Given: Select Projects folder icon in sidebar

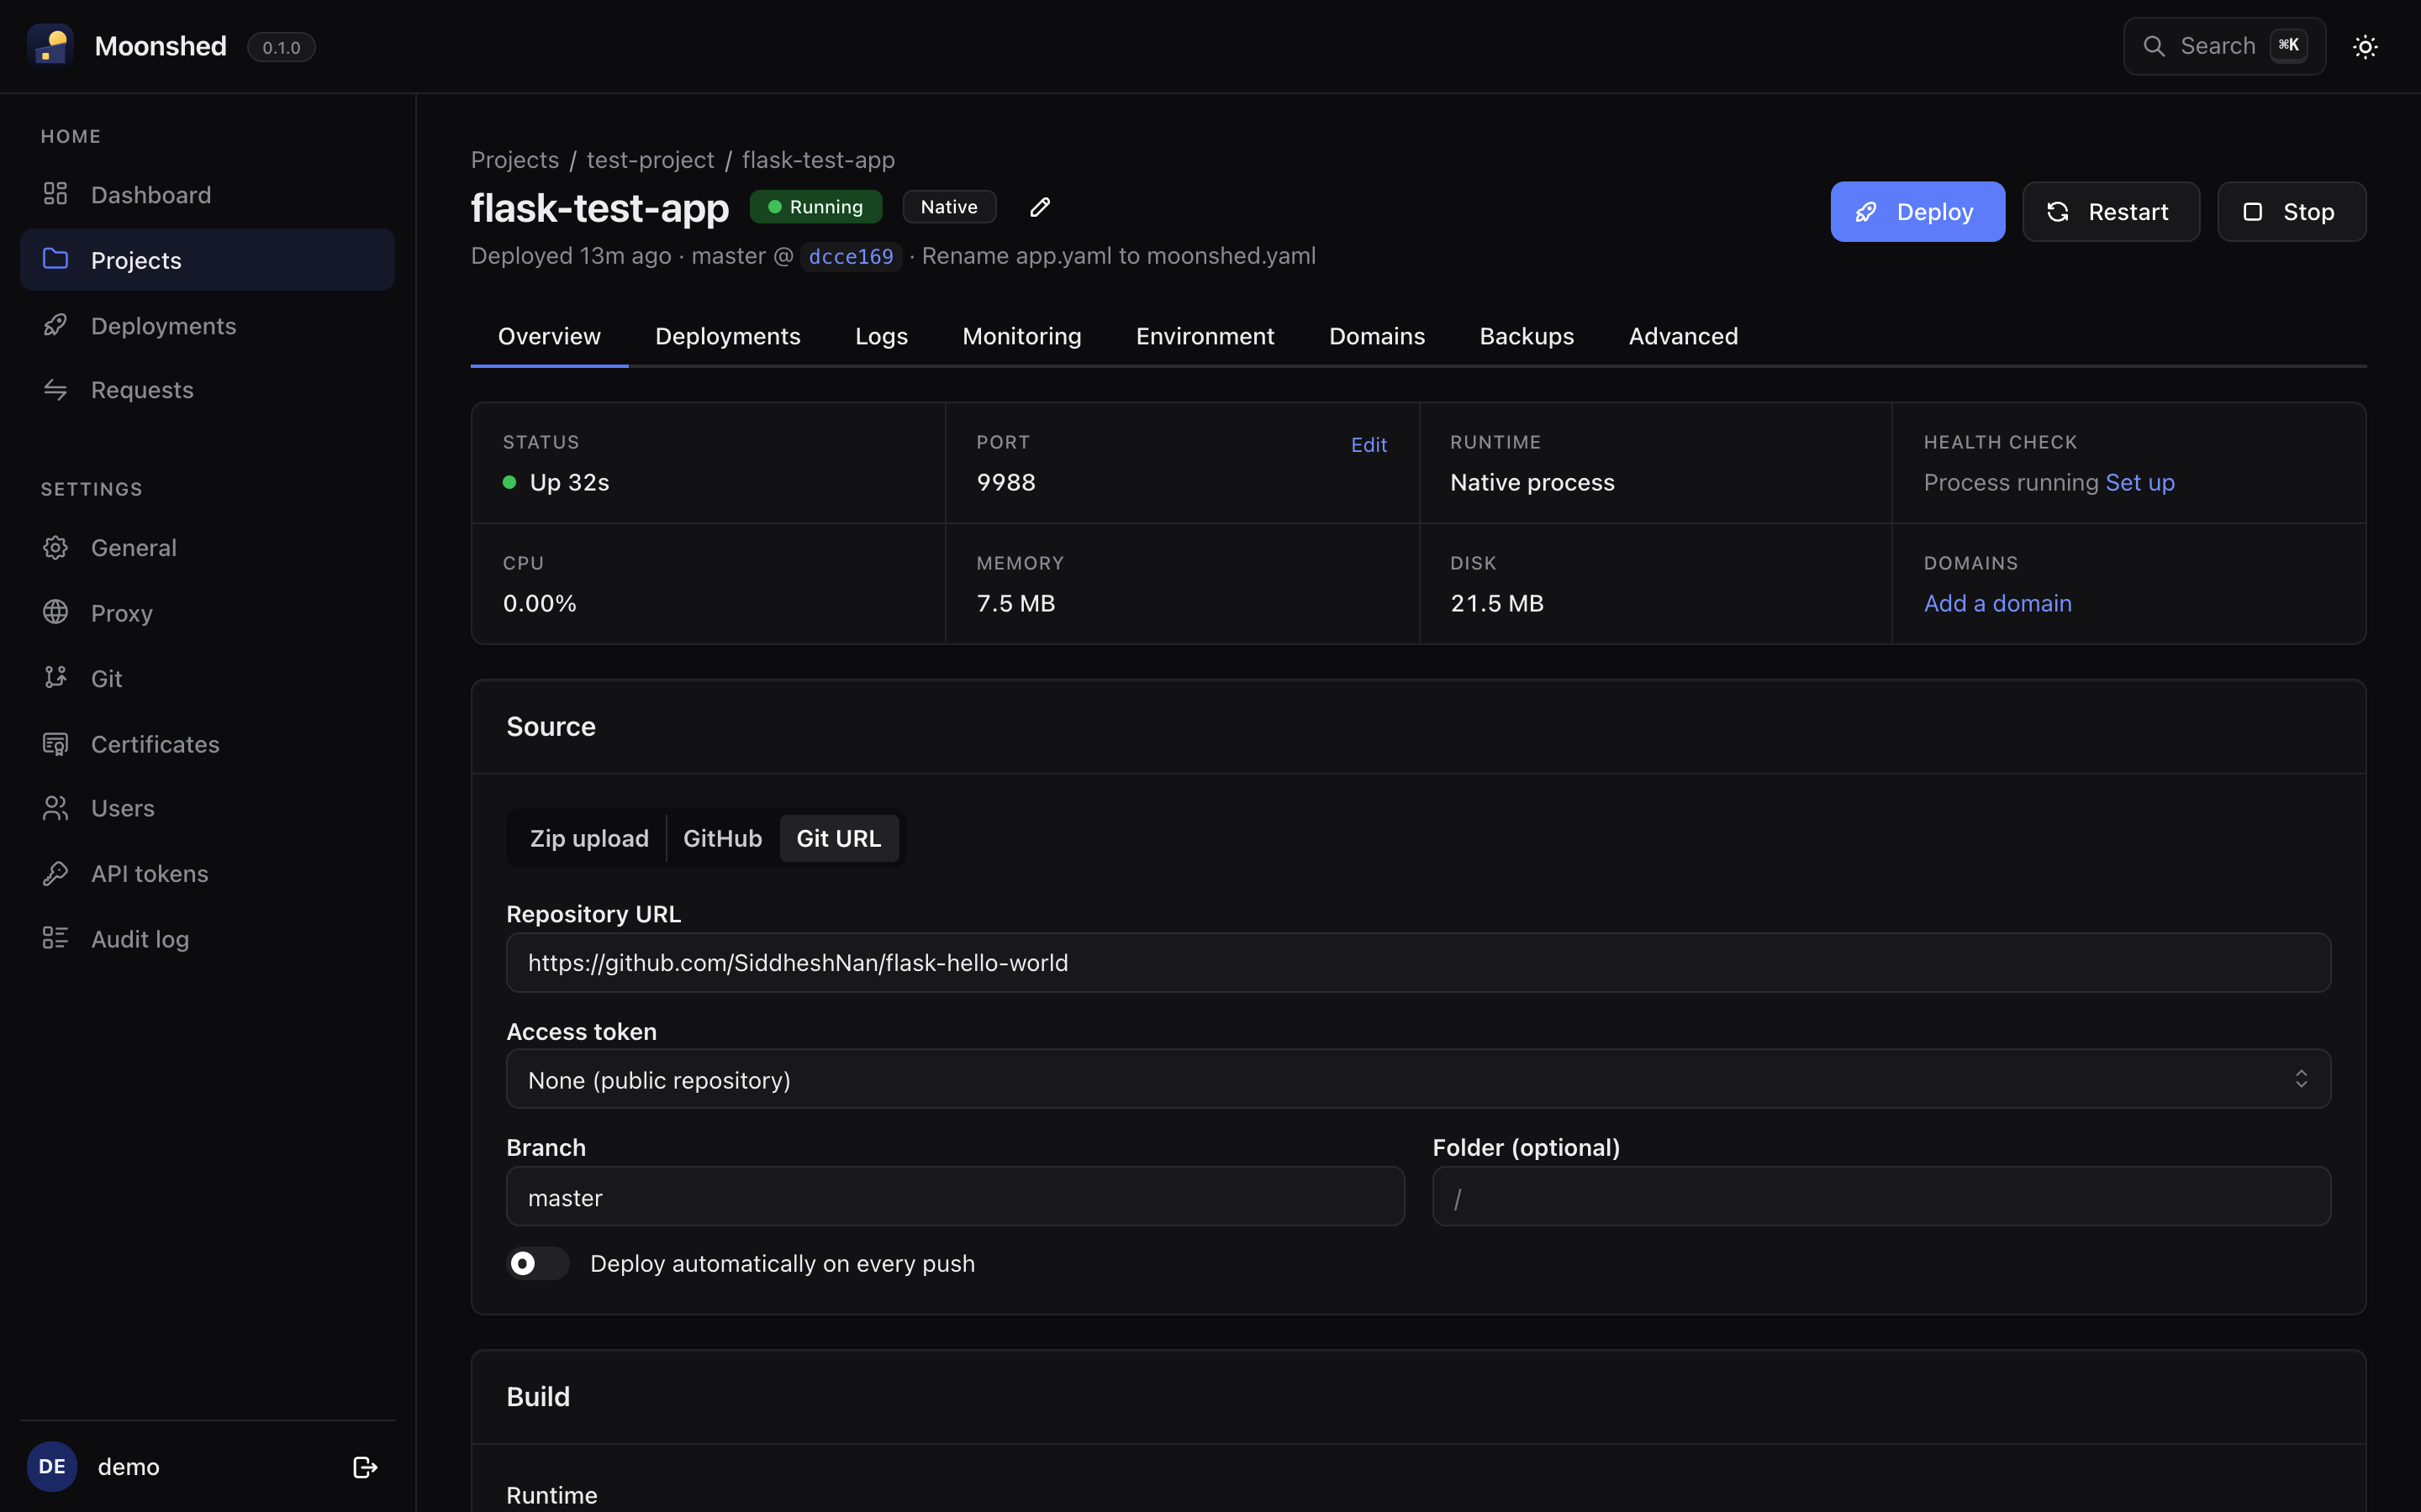Looking at the screenshot, I should (55, 259).
